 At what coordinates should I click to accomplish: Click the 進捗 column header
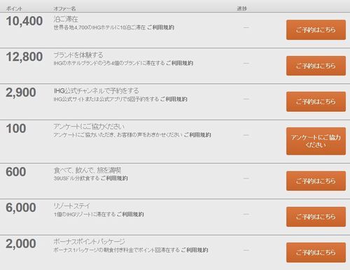coord(241,8)
